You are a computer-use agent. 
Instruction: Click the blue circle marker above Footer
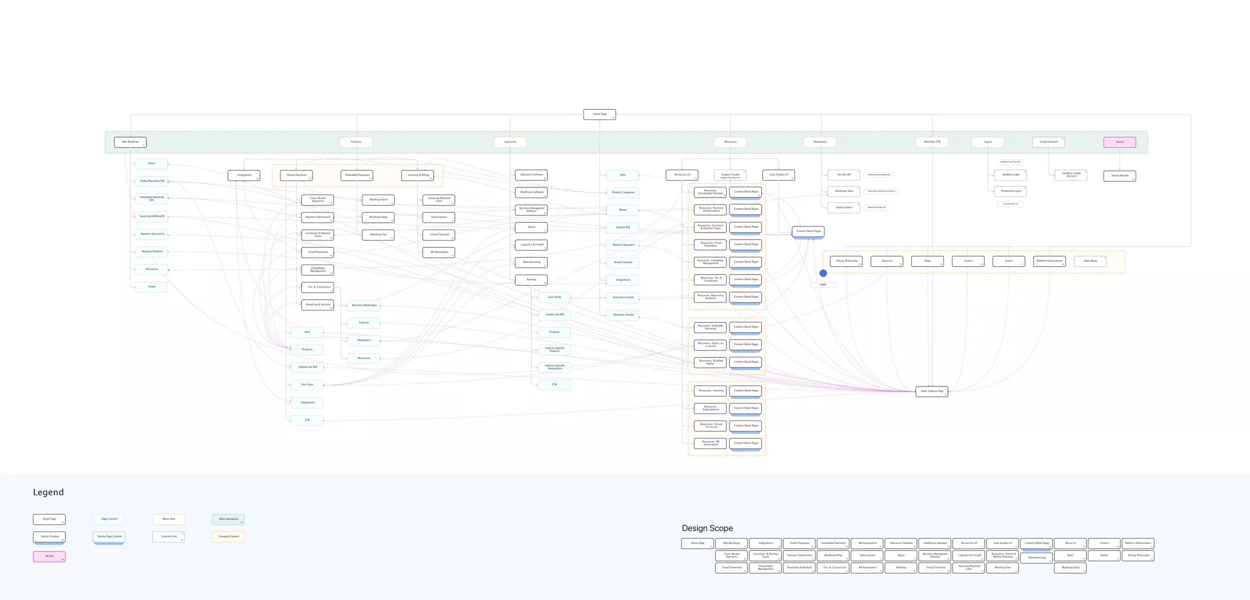823,273
